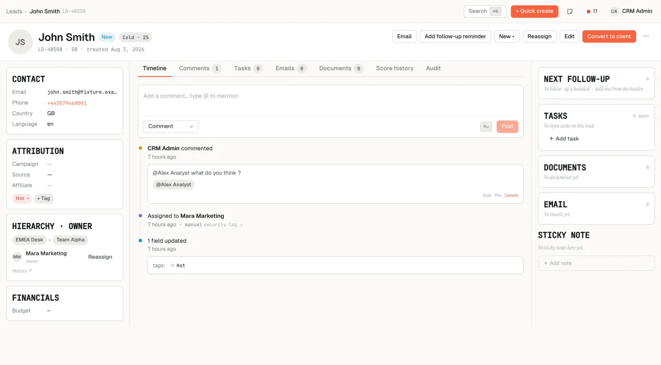Viewport: 661px width, 365px height.
Task: Open the Documents tab
Action: pos(341,68)
